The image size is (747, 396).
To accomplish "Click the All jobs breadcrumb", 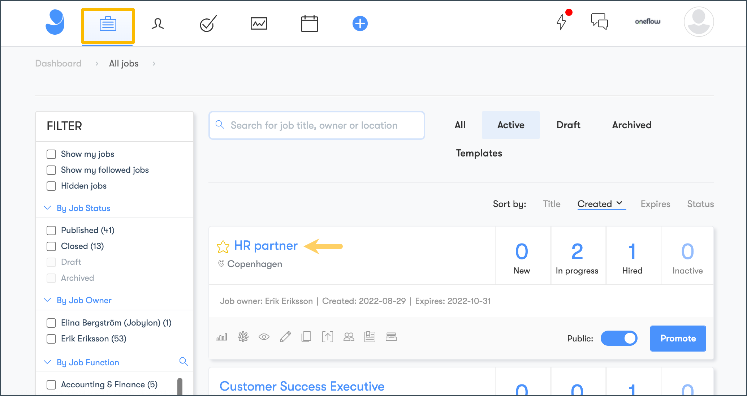I will [x=124, y=64].
